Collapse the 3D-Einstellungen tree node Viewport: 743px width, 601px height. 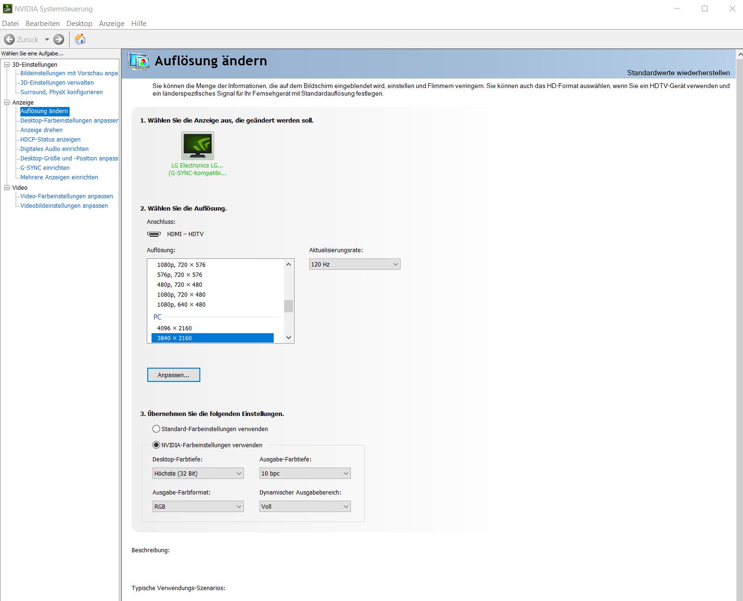7,64
